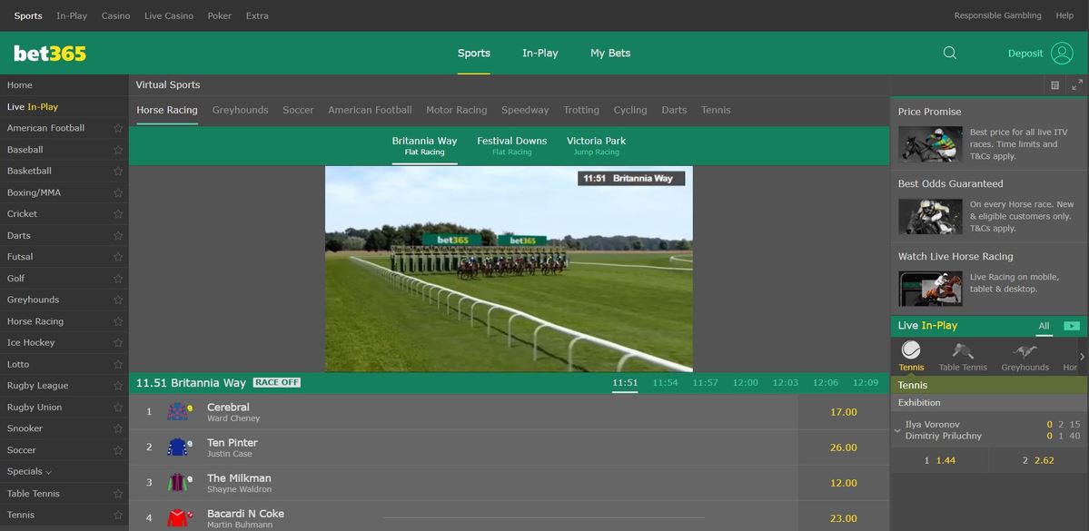Open the Price Promise horse thumbnail
The width and height of the screenshot is (1089, 531).
click(x=930, y=143)
